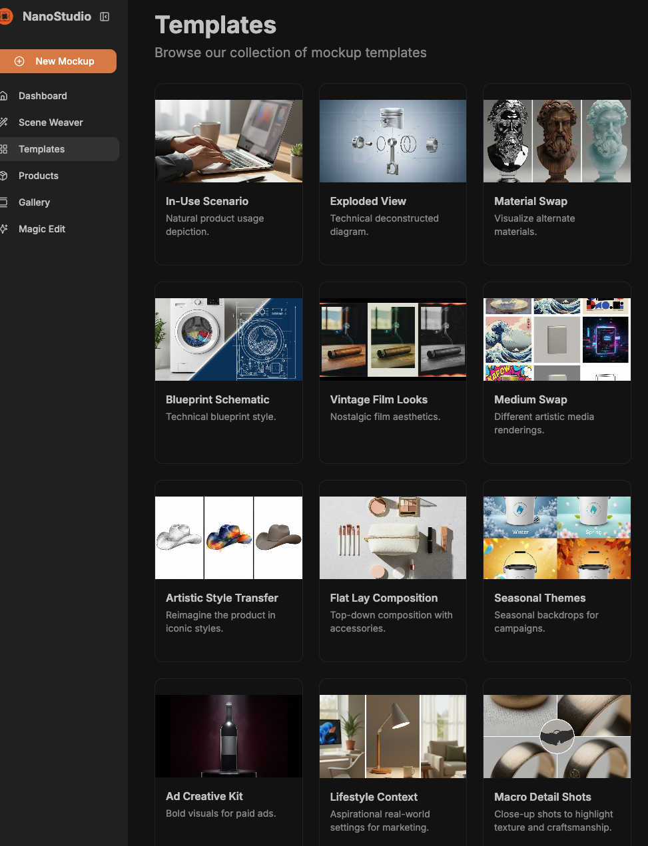
Task: Select the In-Use Scenario laptop thumbnail
Action: (x=228, y=141)
